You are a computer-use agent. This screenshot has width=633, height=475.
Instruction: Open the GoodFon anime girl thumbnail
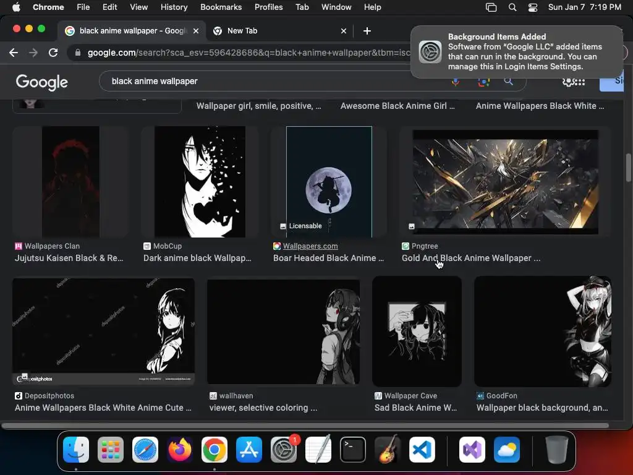[543, 332]
